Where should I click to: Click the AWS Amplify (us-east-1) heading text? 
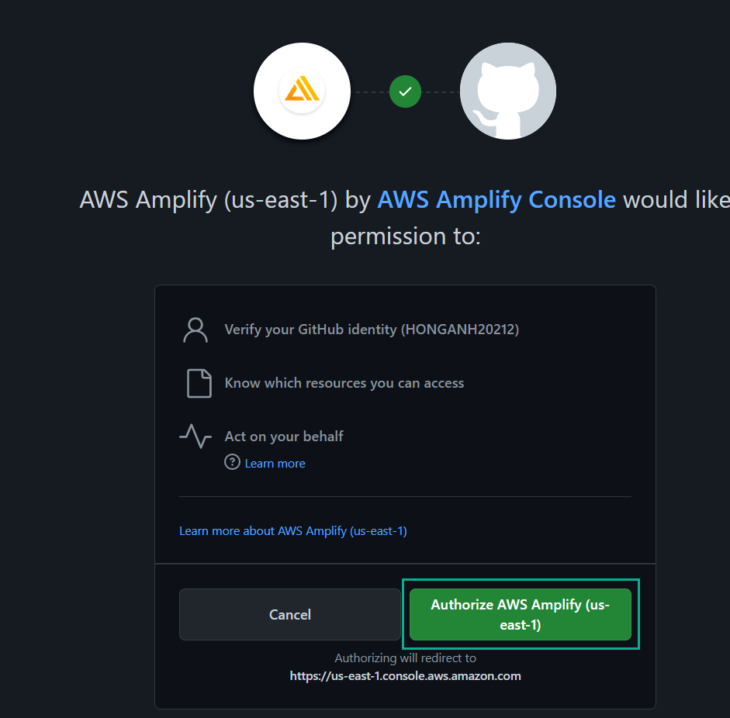(x=209, y=199)
